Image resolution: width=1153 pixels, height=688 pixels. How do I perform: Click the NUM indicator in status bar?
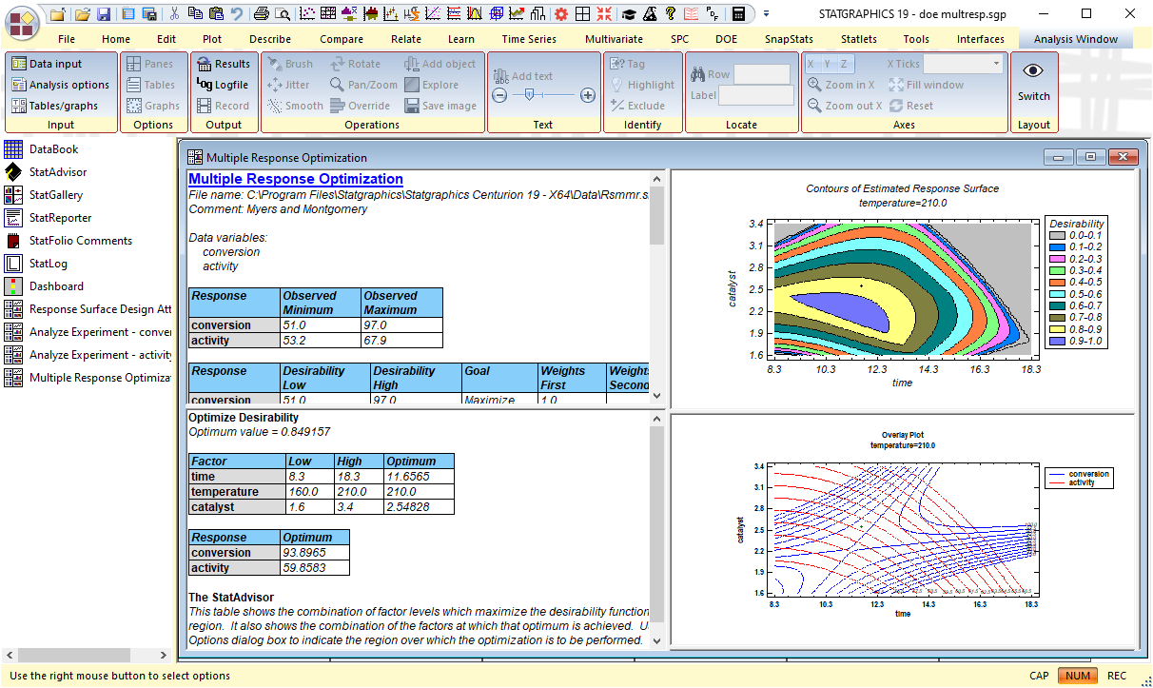[x=1078, y=676]
